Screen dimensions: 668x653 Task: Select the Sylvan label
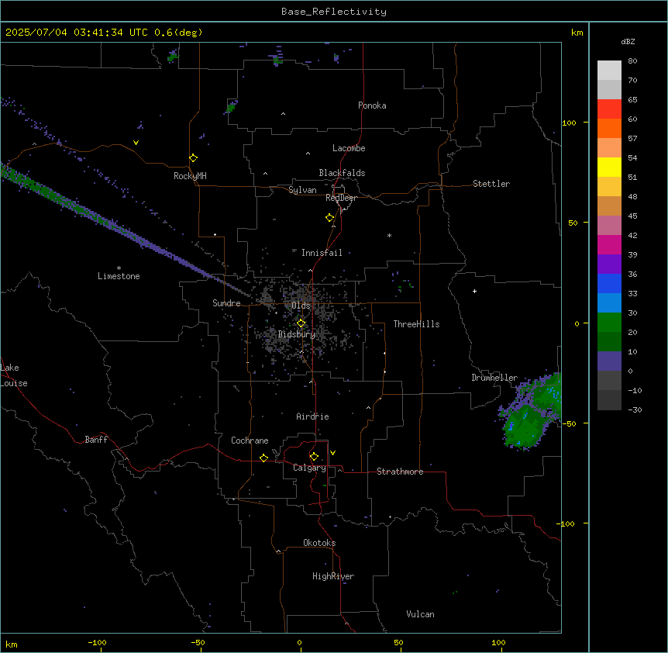(x=302, y=190)
